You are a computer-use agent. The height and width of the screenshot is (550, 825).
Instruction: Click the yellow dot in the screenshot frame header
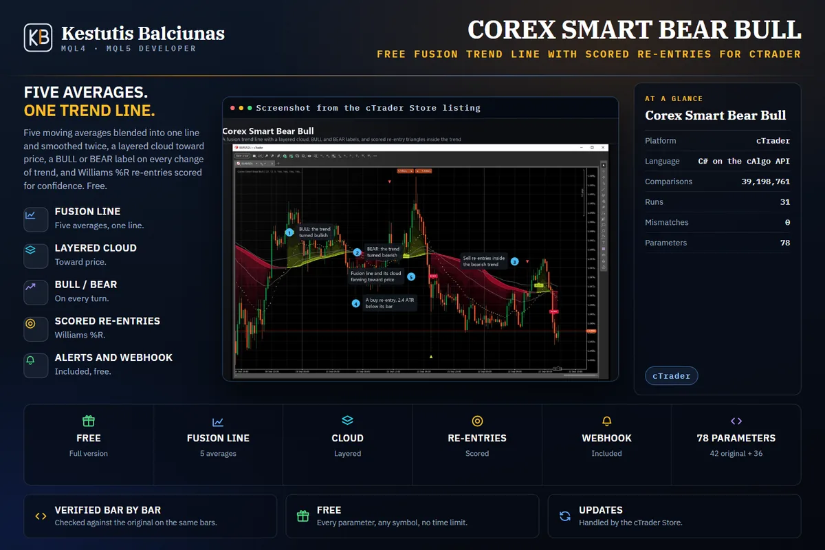241,108
